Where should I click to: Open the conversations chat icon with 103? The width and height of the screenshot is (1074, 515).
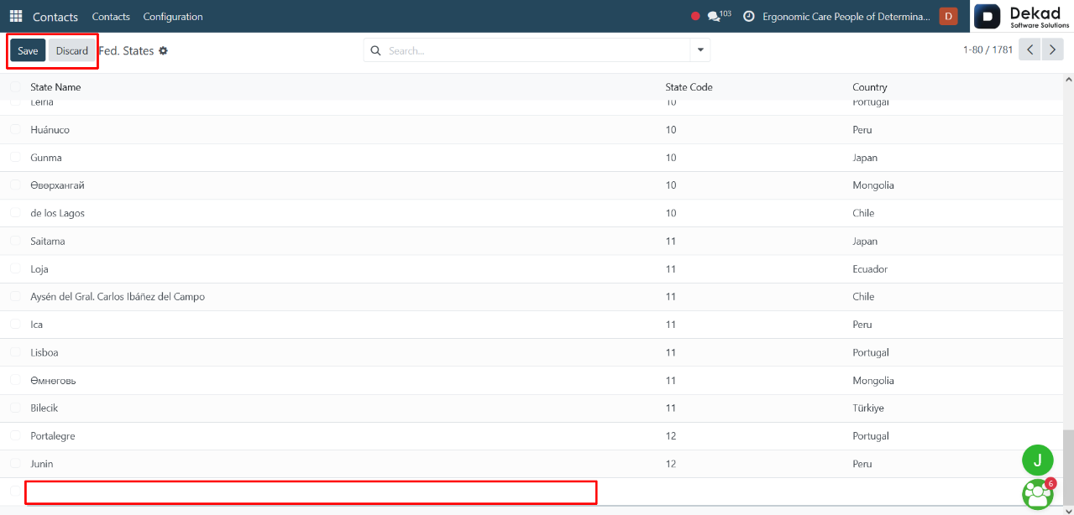[x=719, y=16]
